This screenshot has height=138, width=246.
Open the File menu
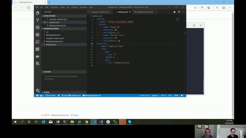coord(42,7)
